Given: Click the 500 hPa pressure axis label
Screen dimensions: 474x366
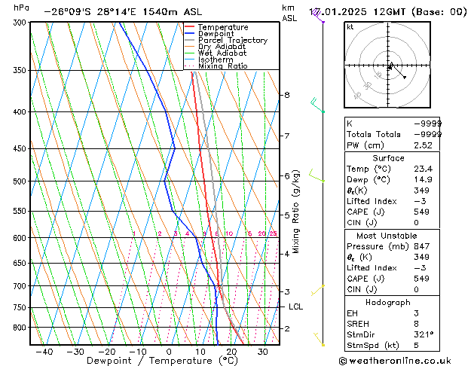Looking at the screenshot, I should coord(20,181).
